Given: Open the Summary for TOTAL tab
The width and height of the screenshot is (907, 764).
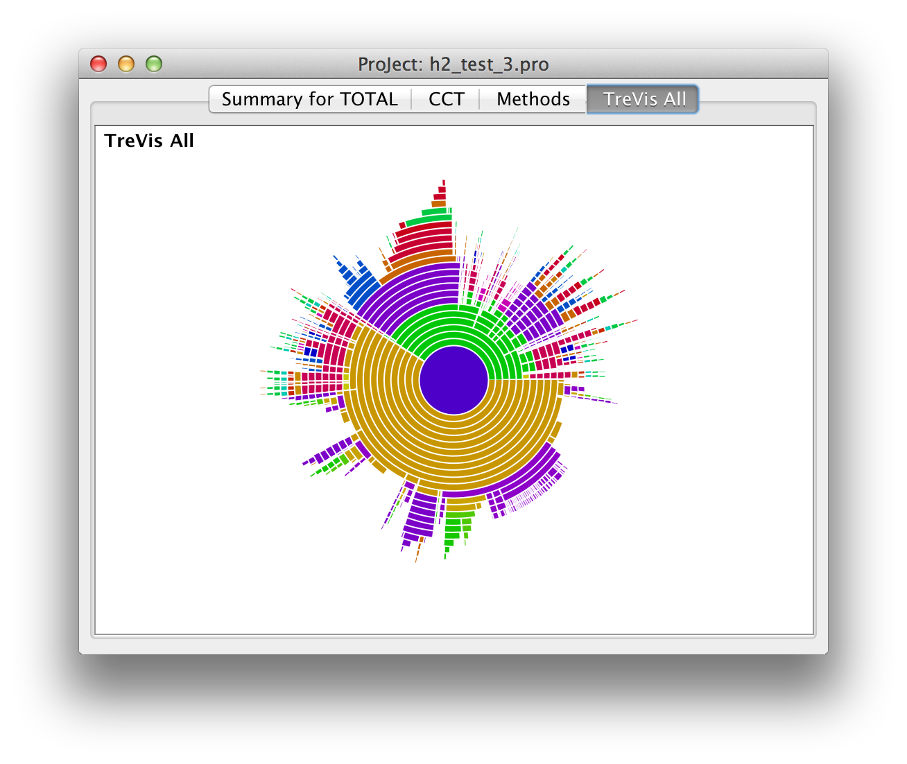Looking at the screenshot, I should tap(310, 99).
